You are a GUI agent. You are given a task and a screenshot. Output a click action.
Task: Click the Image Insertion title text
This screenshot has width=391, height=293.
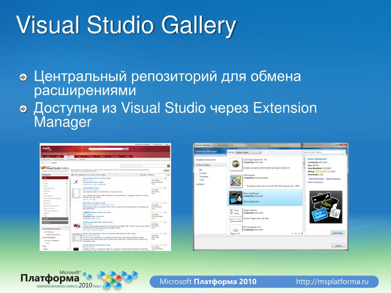[250, 210]
